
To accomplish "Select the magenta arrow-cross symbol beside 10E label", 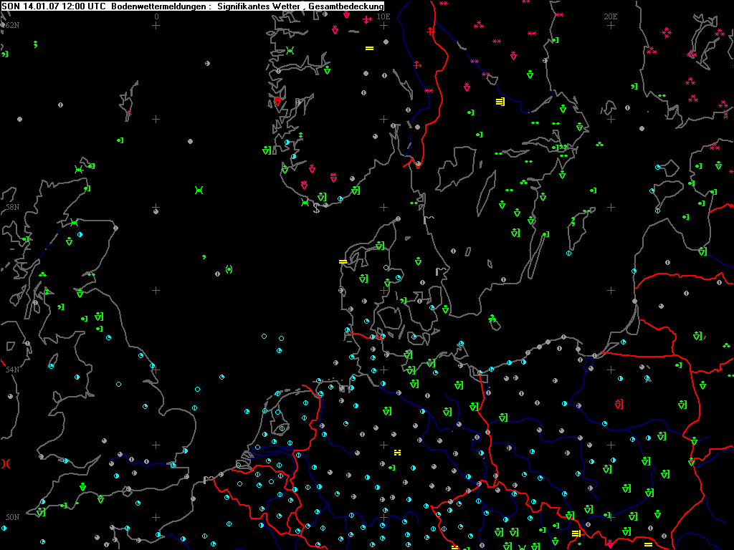I will pos(367,19).
